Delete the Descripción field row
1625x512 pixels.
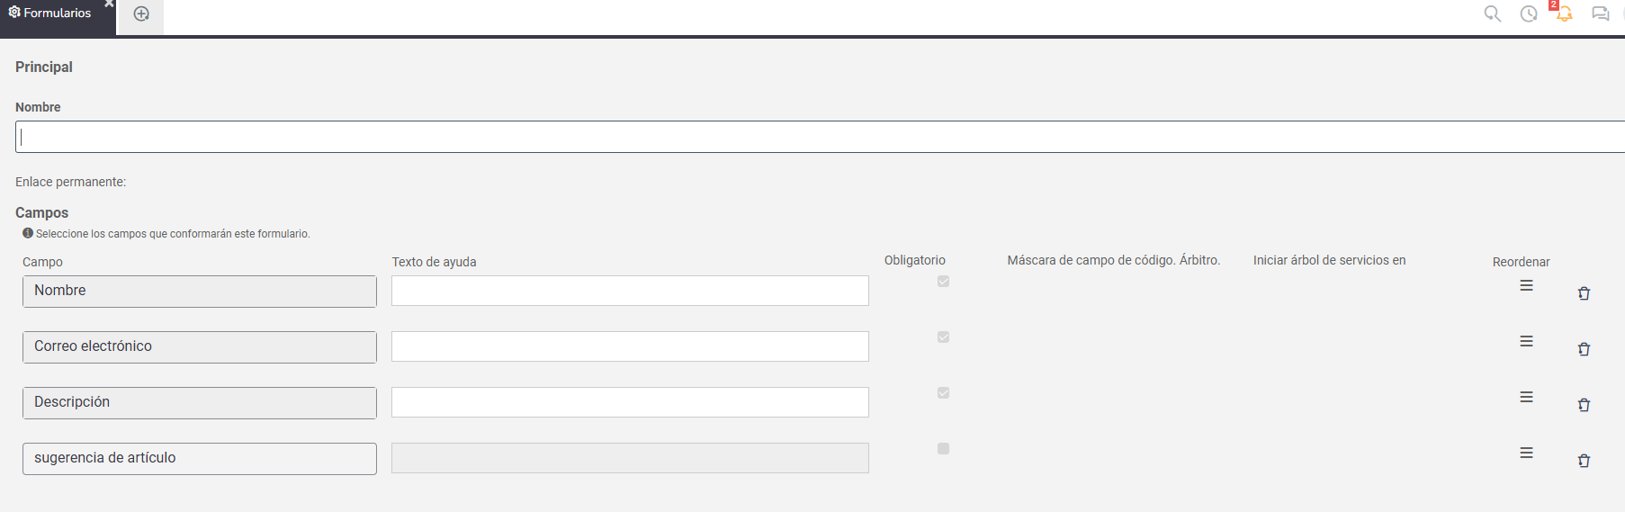point(1584,405)
